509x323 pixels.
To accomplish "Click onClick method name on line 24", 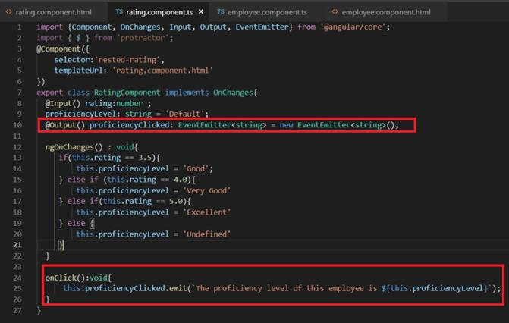I will (61, 278).
